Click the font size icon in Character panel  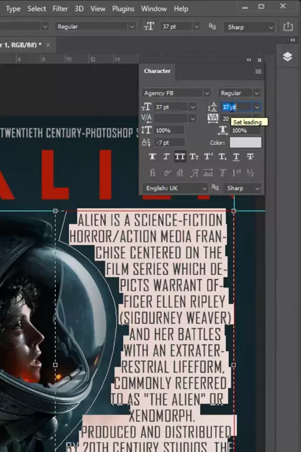pos(147,107)
